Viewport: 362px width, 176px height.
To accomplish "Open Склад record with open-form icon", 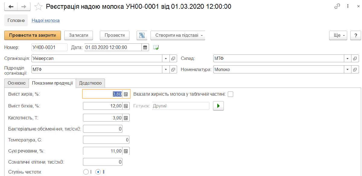I will (x=355, y=58).
